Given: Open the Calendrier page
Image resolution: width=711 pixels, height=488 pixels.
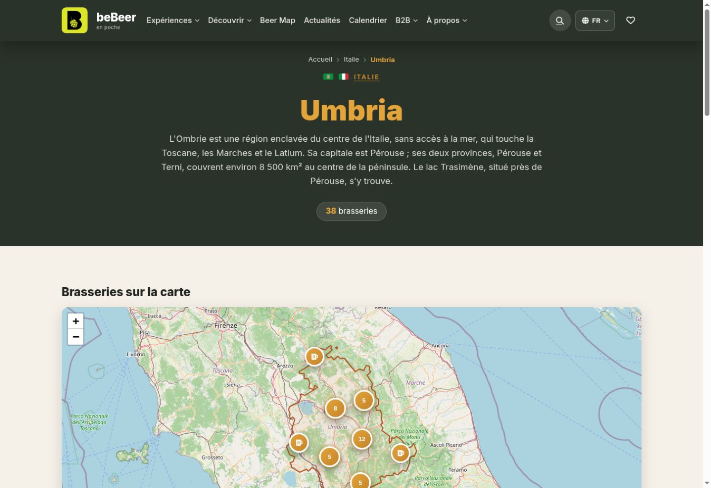Looking at the screenshot, I should (x=368, y=21).
